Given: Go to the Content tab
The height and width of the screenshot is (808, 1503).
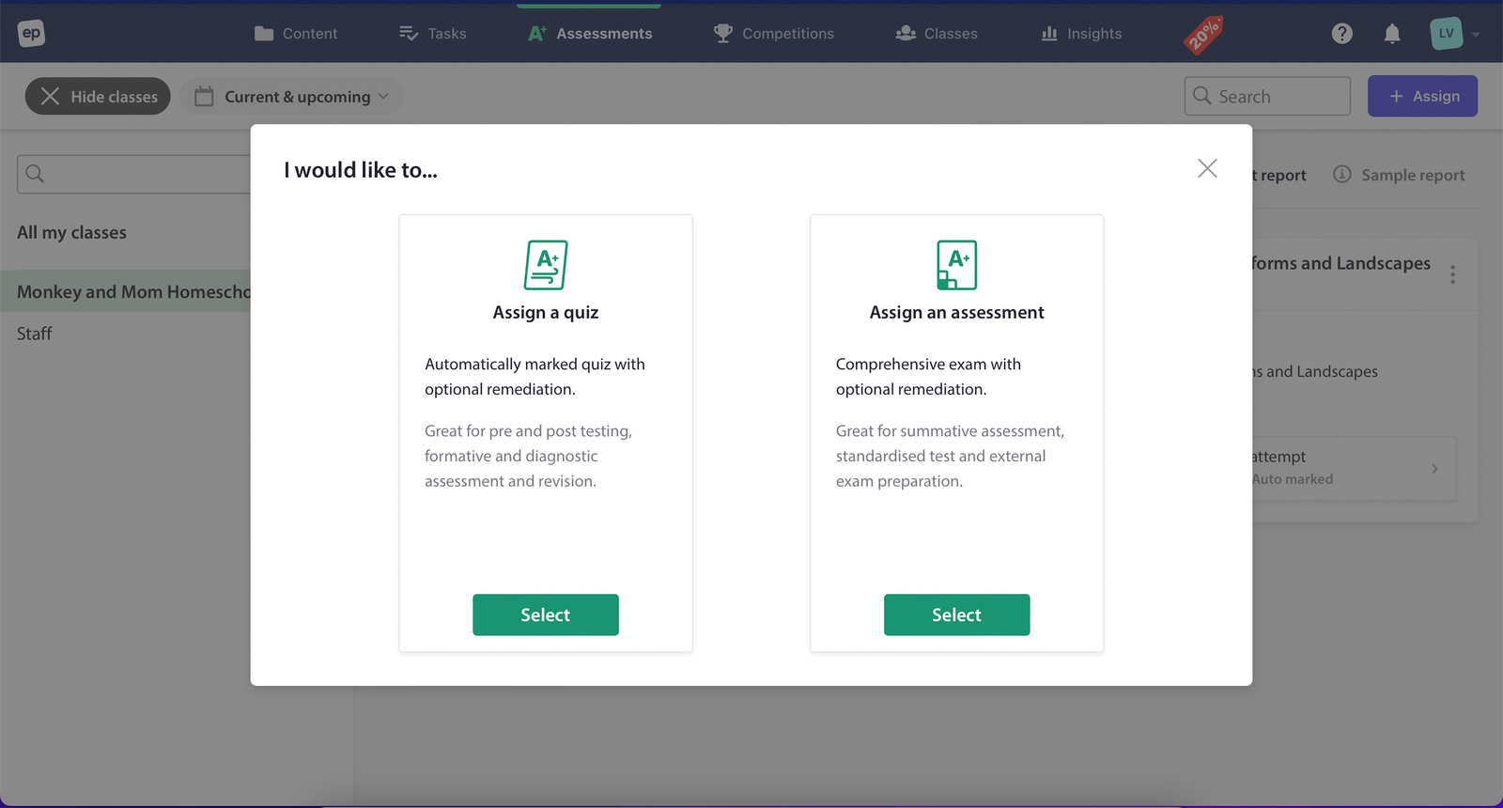Looking at the screenshot, I should pos(296,34).
